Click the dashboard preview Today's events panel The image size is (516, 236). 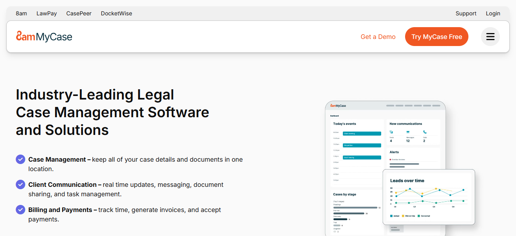pyautogui.click(x=357, y=152)
